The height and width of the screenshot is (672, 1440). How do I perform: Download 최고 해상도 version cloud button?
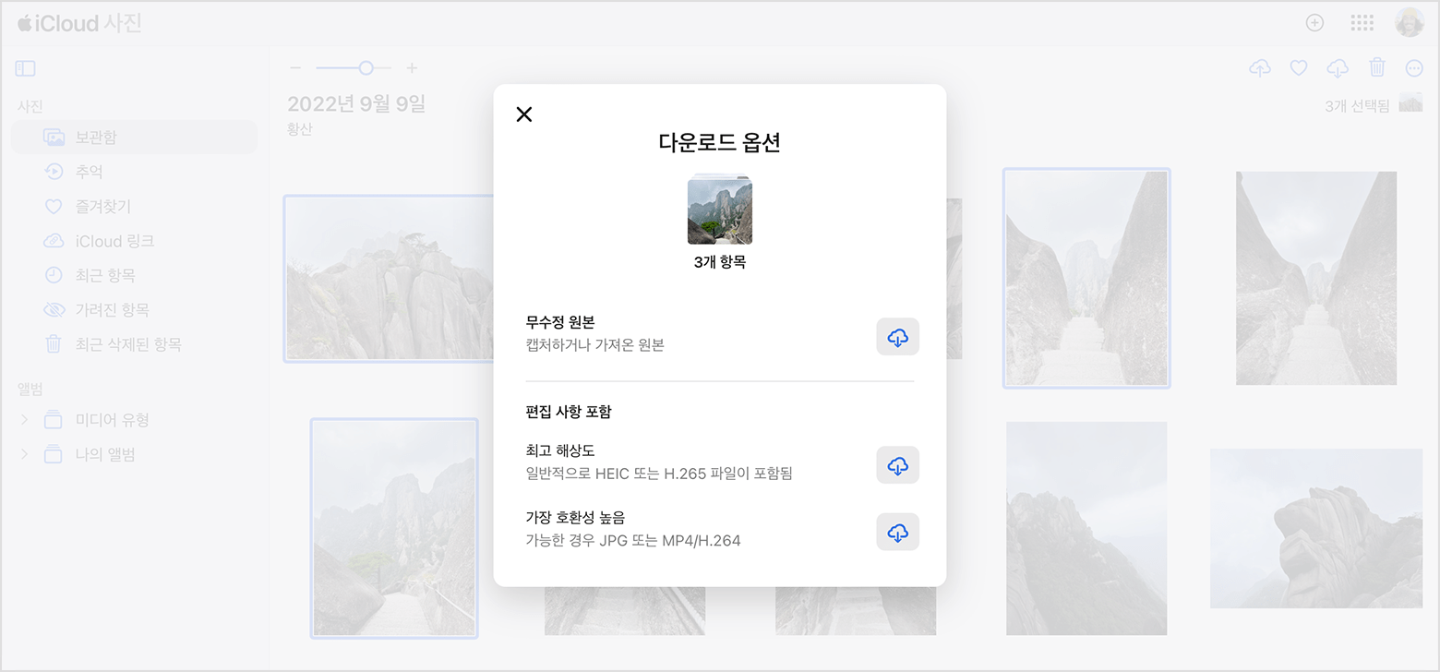tap(897, 465)
